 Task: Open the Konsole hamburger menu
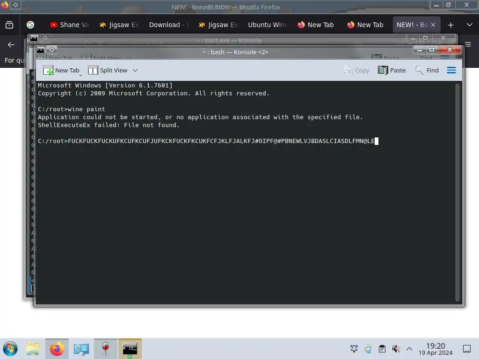tap(451, 70)
